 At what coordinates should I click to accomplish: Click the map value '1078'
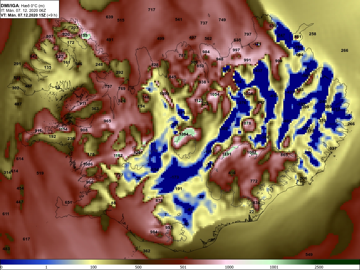pos(246,123)
